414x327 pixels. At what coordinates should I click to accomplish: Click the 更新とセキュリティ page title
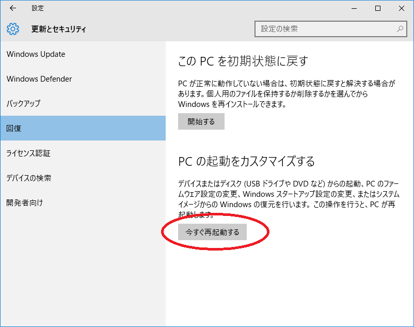click(x=59, y=29)
